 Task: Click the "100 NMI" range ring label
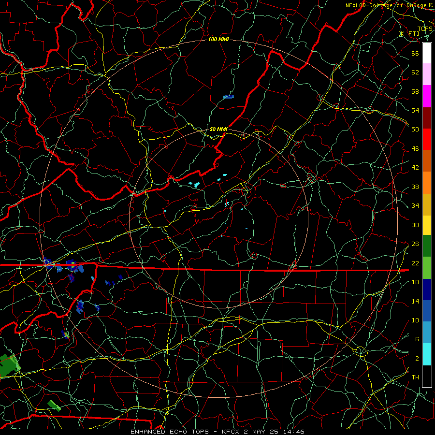(218, 40)
